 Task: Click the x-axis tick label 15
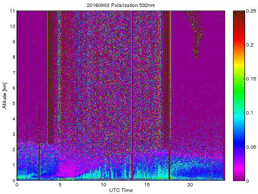click(147, 185)
